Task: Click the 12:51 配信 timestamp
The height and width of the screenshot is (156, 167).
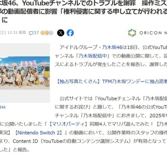Action: click(x=17, y=32)
